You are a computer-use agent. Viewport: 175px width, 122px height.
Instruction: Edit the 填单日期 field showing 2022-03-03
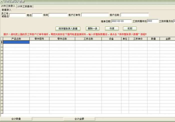pos(121,21)
